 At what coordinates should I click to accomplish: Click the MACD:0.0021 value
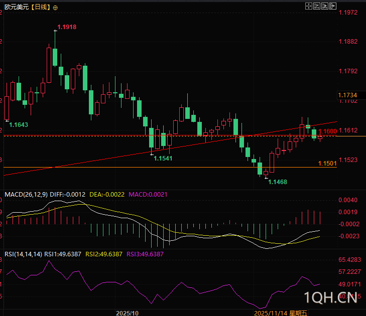pos(148,195)
